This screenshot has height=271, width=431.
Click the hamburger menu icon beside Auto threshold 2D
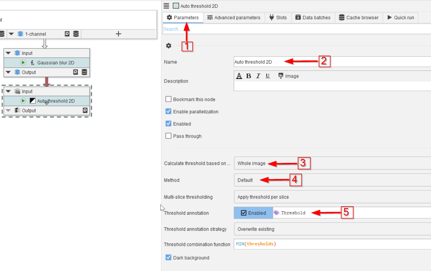tap(166, 6)
